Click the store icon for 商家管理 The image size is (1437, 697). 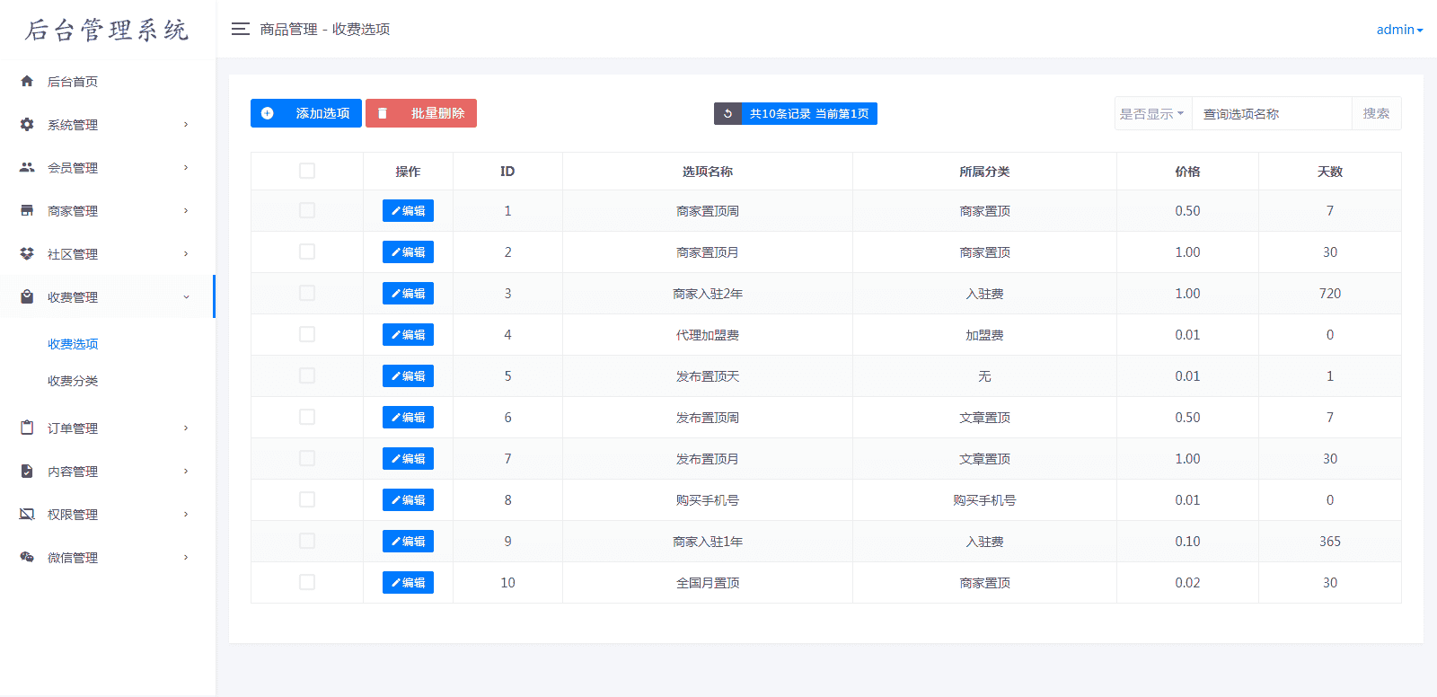click(27, 210)
